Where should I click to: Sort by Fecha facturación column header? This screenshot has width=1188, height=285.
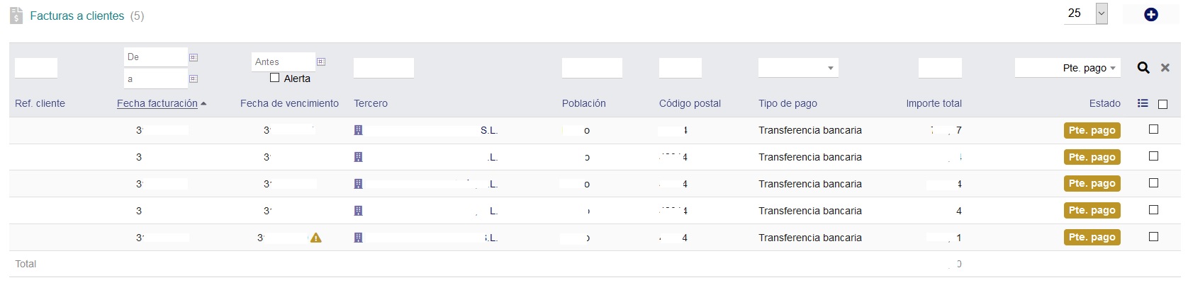[x=157, y=103]
